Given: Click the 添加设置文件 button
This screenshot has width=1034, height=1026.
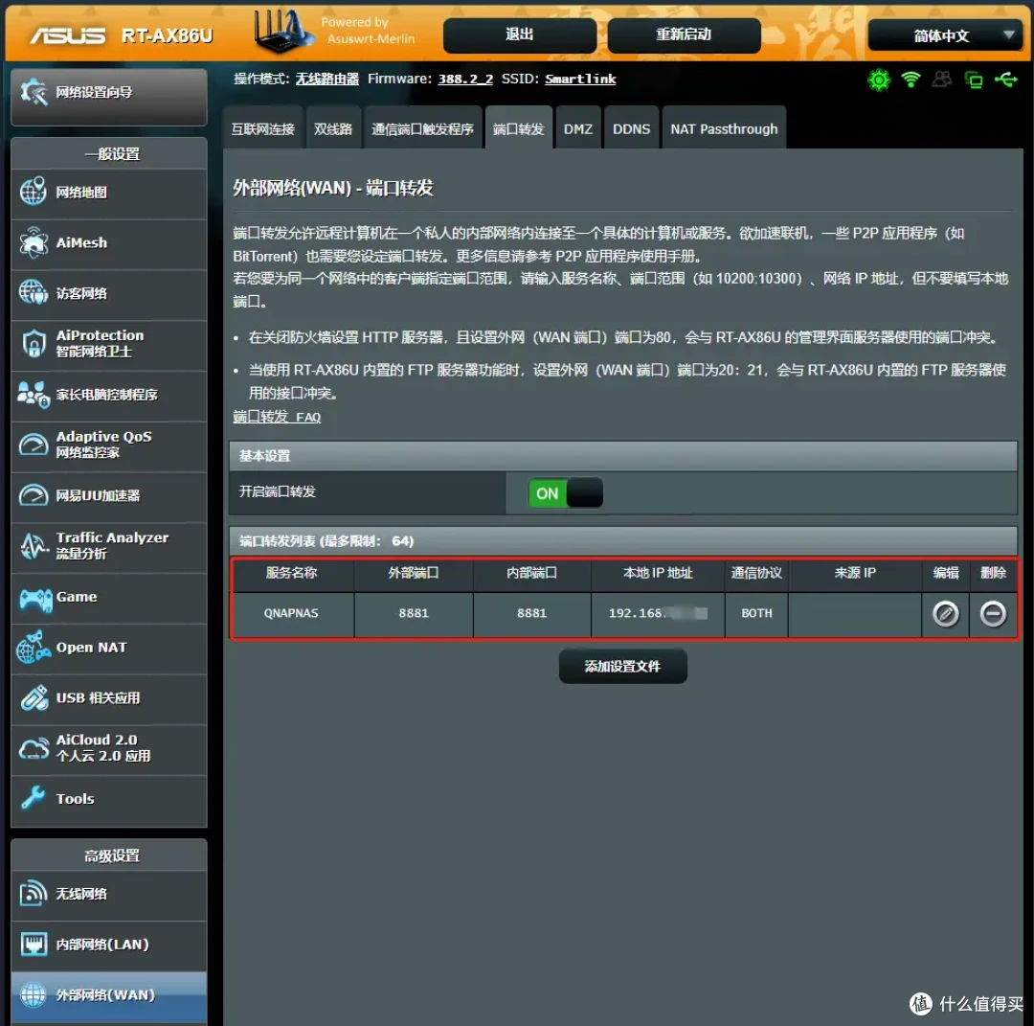Looking at the screenshot, I should (x=622, y=666).
